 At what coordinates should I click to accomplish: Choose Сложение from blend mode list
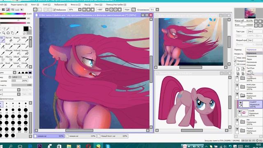[251, 65]
